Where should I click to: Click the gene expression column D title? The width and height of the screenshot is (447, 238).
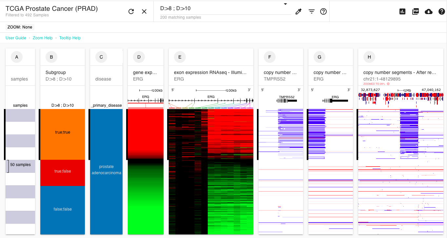click(x=145, y=72)
